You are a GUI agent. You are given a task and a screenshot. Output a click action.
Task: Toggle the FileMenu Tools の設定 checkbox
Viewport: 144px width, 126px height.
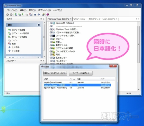51,29
